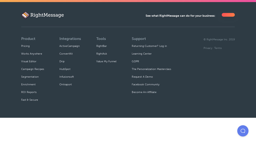Open ROI Reports link
The width and height of the screenshot is (256, 144).
29,92
